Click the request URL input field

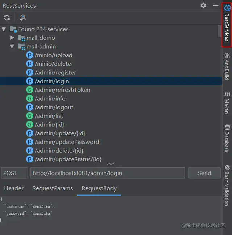pyautogui.click(x=108, y=173)
